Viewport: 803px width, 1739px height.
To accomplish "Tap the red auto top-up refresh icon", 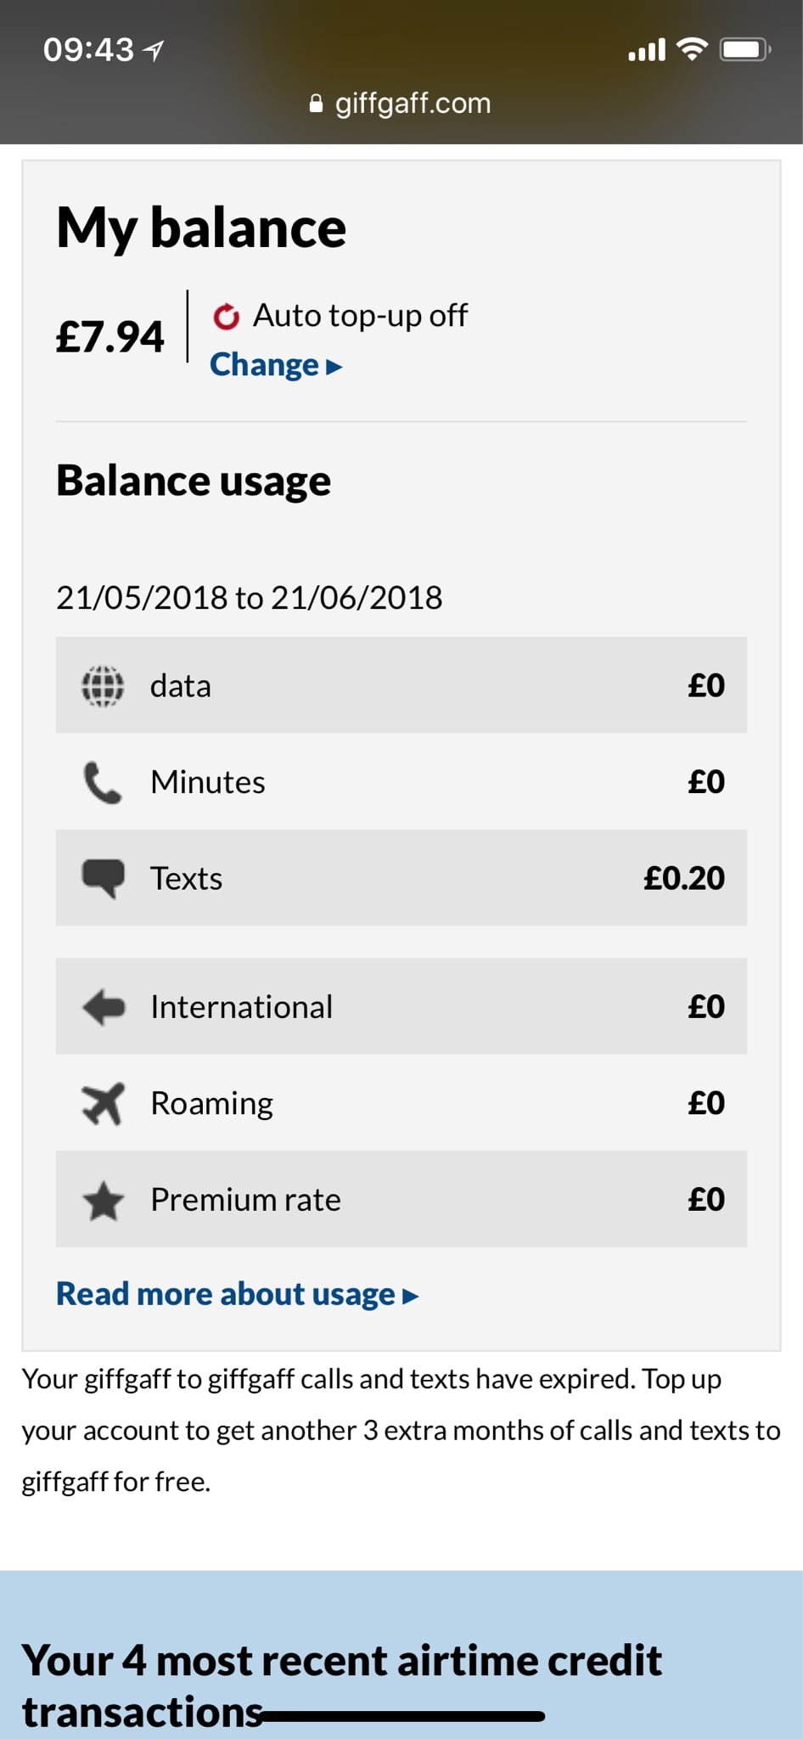I will coord(226,316).
